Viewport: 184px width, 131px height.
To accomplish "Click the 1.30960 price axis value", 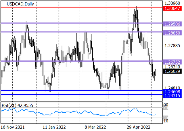I will (172, 3).
